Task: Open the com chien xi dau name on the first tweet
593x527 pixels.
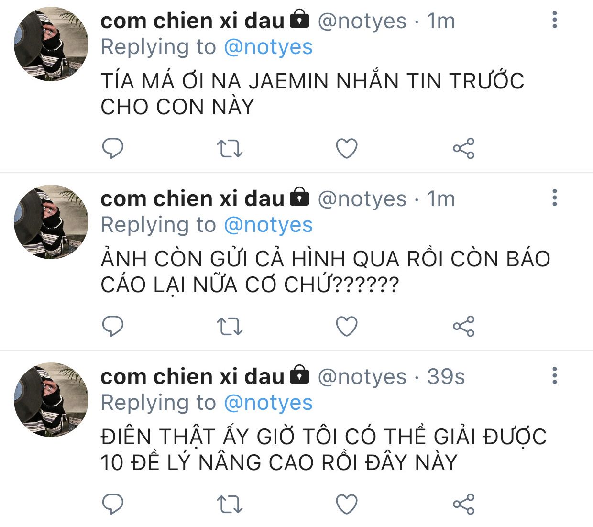Action: click(x=192, y=21)
